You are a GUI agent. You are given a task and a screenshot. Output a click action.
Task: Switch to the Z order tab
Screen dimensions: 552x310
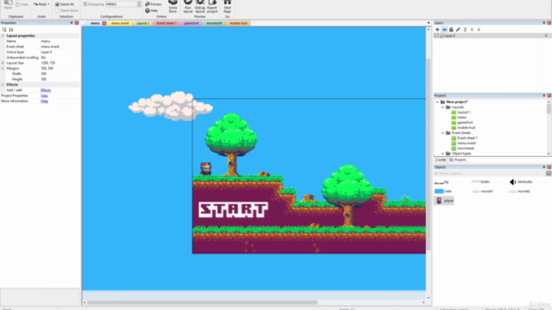(441, 160)
